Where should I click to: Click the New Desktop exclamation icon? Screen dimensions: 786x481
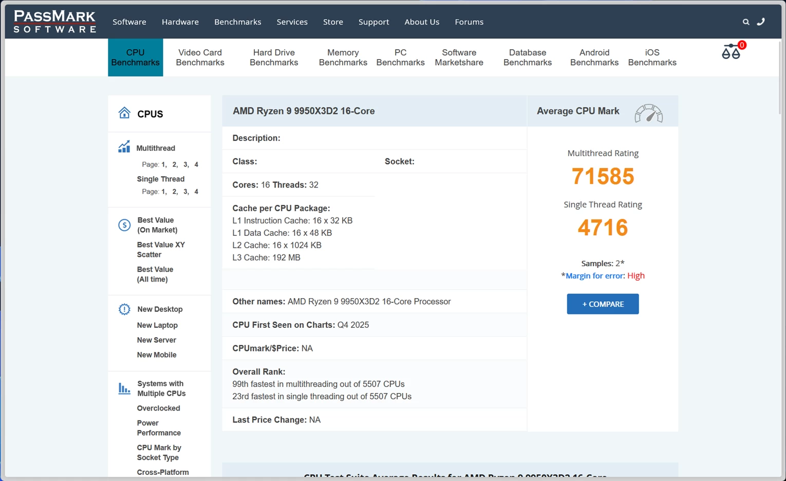[x=124, y=309]
